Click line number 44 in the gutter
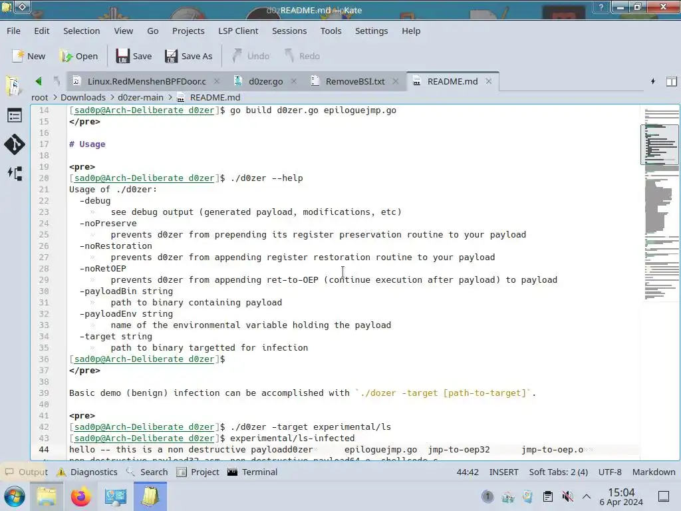This screenshot has width=681, height=511. pos(44,449)
